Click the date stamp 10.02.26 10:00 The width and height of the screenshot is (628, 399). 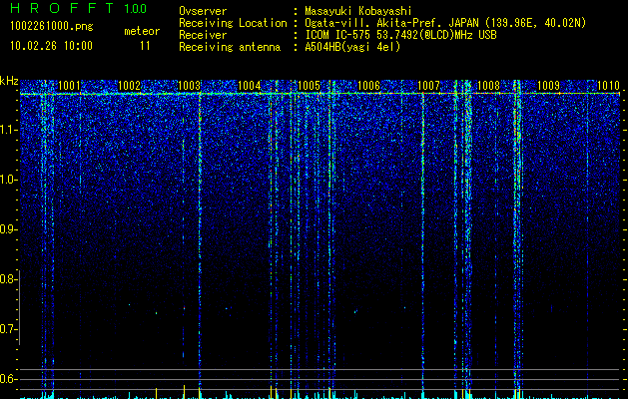tap(51, 46)
